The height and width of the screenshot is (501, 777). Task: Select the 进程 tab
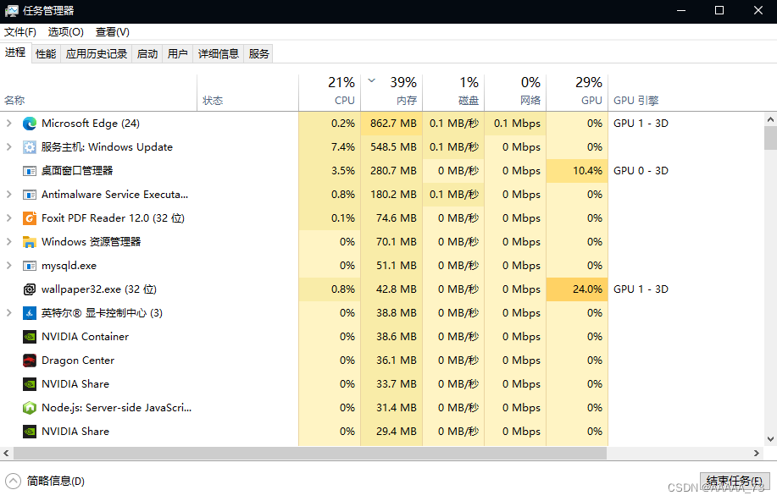pos(15,52)
